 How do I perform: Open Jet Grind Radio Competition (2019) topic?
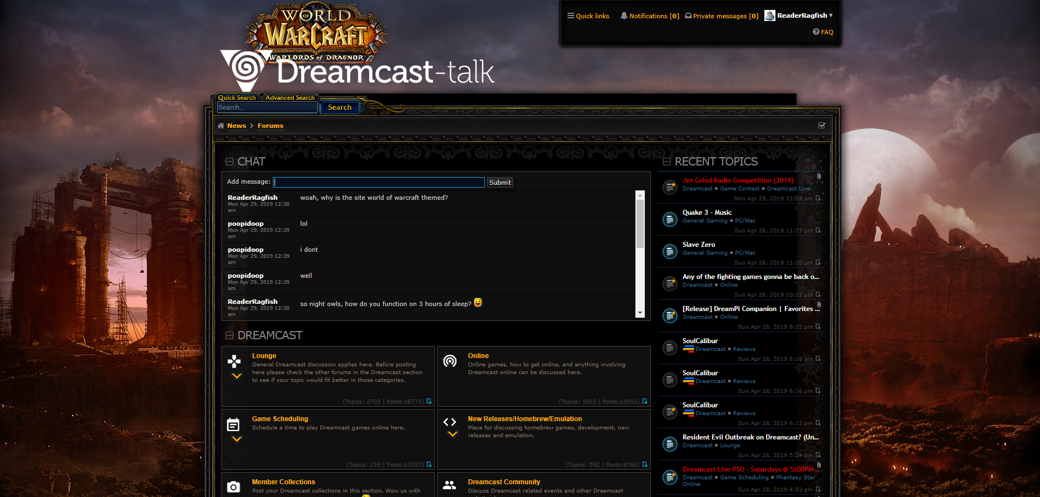point(738,180)
